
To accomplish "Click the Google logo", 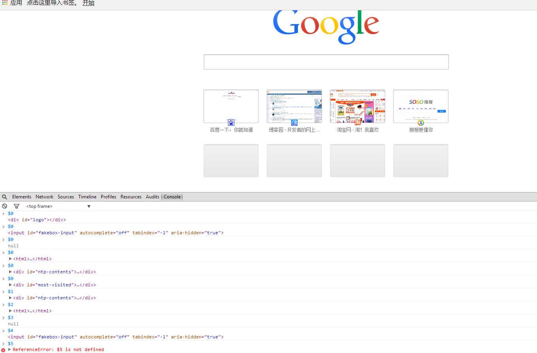I will (x=326, y=27).
